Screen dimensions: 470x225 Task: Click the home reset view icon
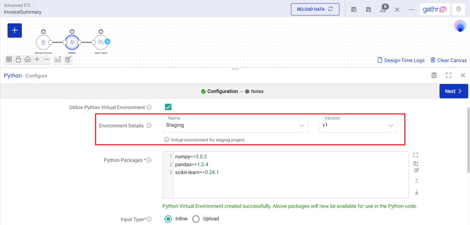(x=27, y=60)
